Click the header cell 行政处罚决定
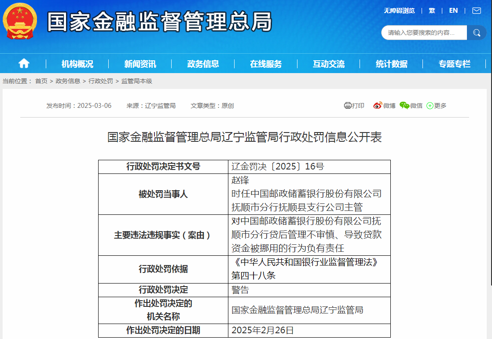492x339 pixels. click(163, 290)
